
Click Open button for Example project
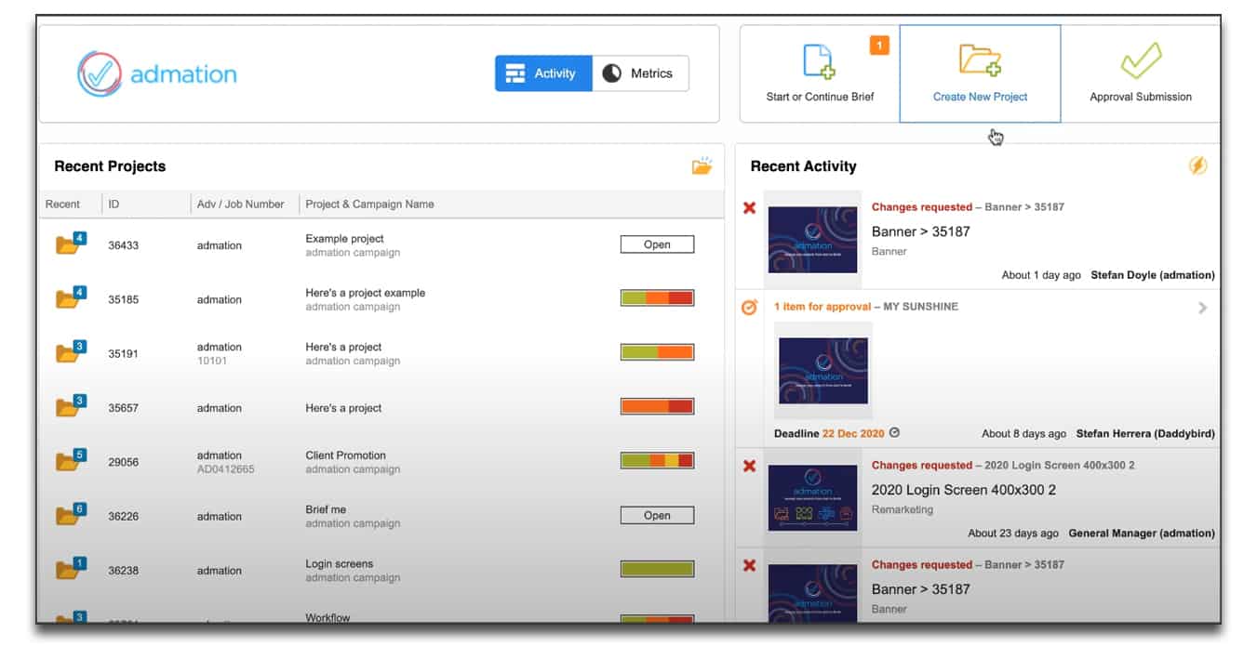point(657,244)
